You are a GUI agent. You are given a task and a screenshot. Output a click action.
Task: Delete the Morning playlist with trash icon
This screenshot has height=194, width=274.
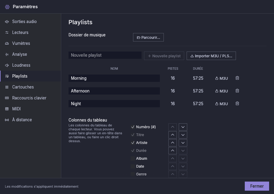237,78
